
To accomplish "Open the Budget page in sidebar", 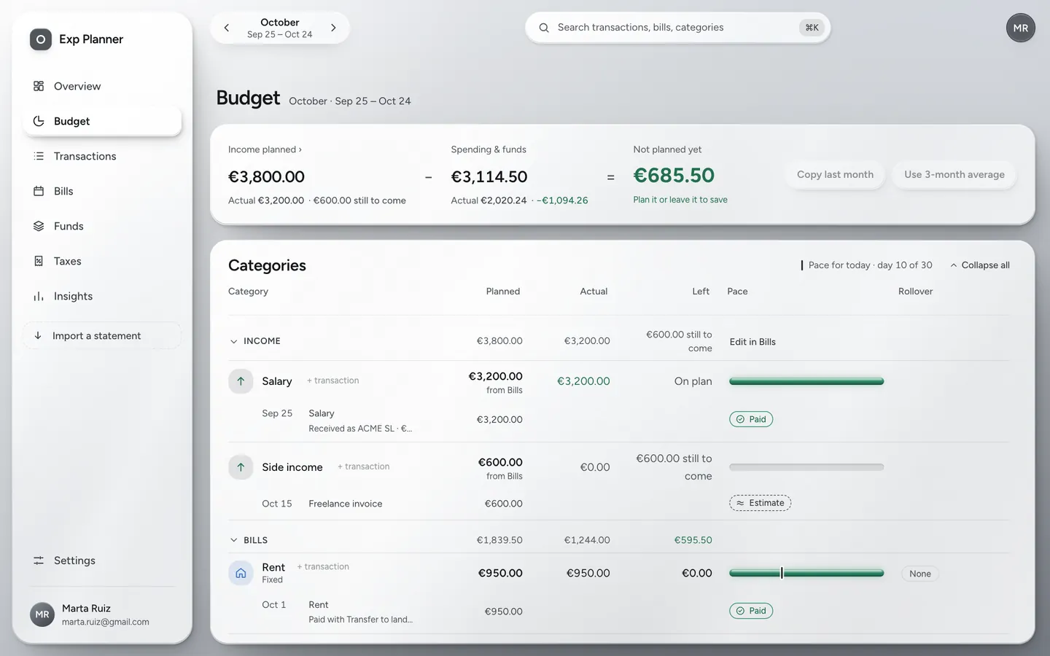I will (x=102, y=121).
